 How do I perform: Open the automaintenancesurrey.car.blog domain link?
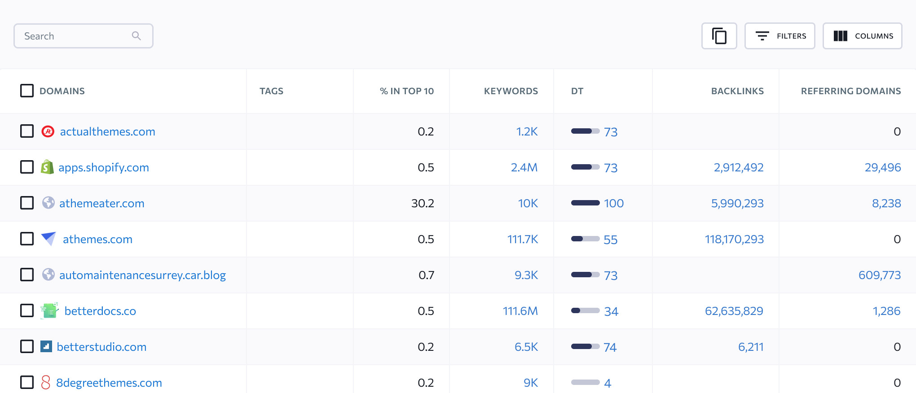pos(142,275)
